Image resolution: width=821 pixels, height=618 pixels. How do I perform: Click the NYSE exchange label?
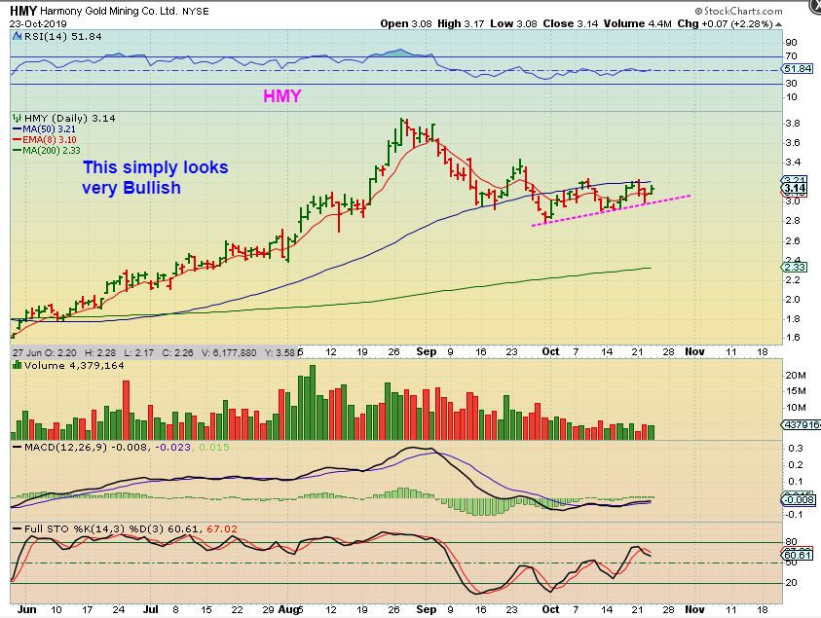[x=196, y=12]
